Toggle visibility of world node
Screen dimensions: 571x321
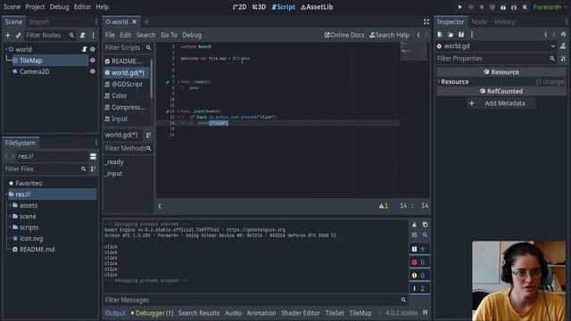point(93,49)
